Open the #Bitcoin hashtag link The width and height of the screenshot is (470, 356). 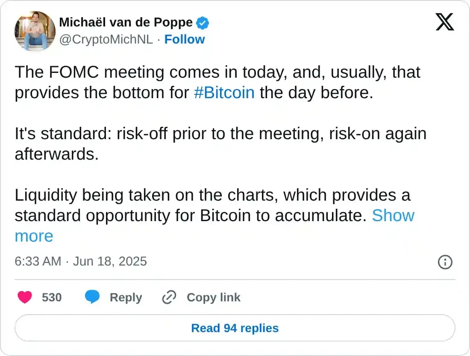point(225,92)
